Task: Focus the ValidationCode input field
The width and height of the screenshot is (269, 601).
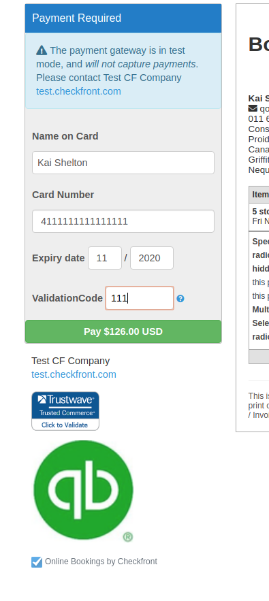Action: [140, 298]
